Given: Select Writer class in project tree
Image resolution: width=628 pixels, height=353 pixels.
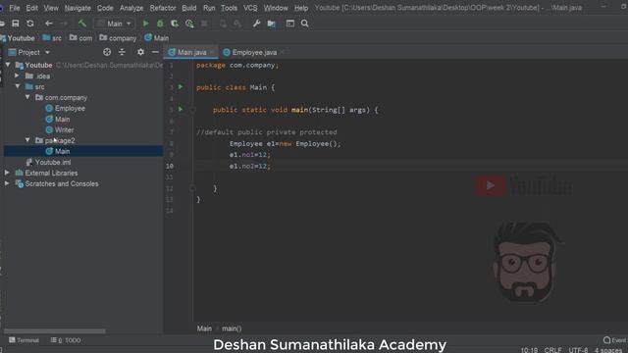Looking at the screenshot, I should [x=64, y=129].
